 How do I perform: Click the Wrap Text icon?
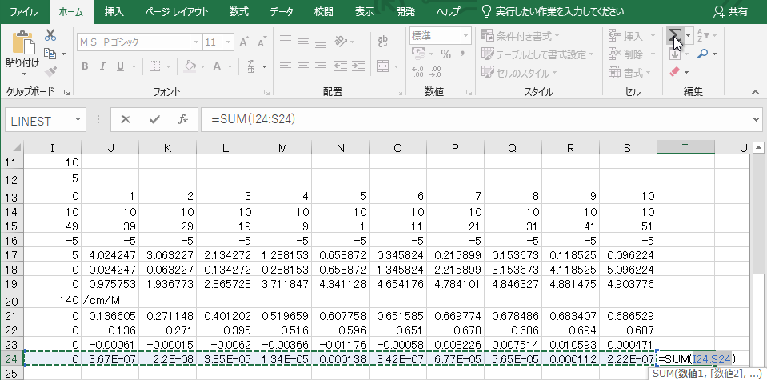pyautogui.click(x=383, y=42)
